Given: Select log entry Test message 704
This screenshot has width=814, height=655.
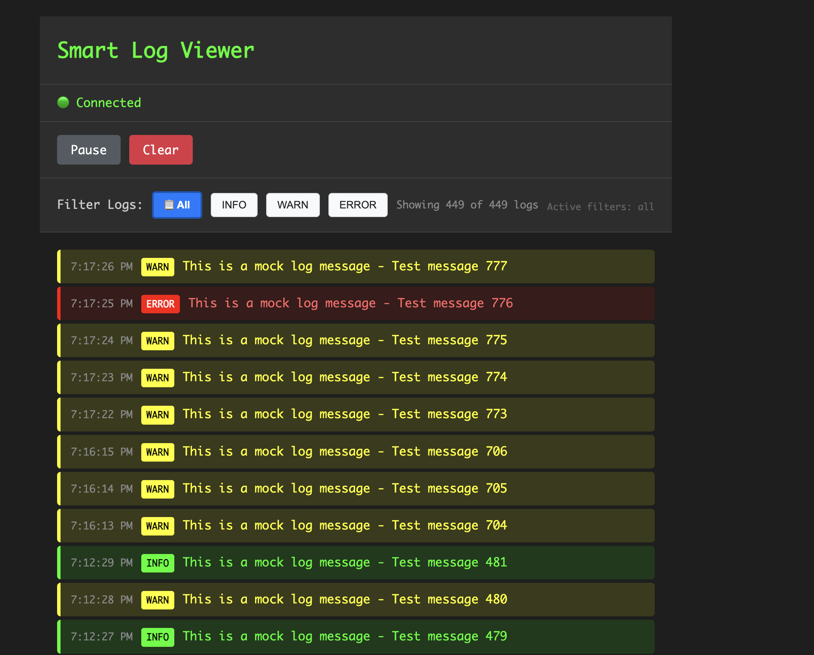Looking at the screenshot, I should tap(356, 526).
